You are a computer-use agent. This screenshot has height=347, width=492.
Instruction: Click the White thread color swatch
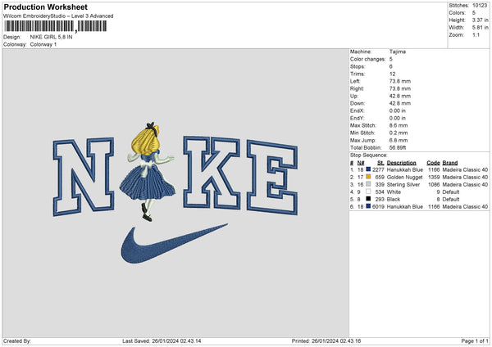[x=368, y=192]
